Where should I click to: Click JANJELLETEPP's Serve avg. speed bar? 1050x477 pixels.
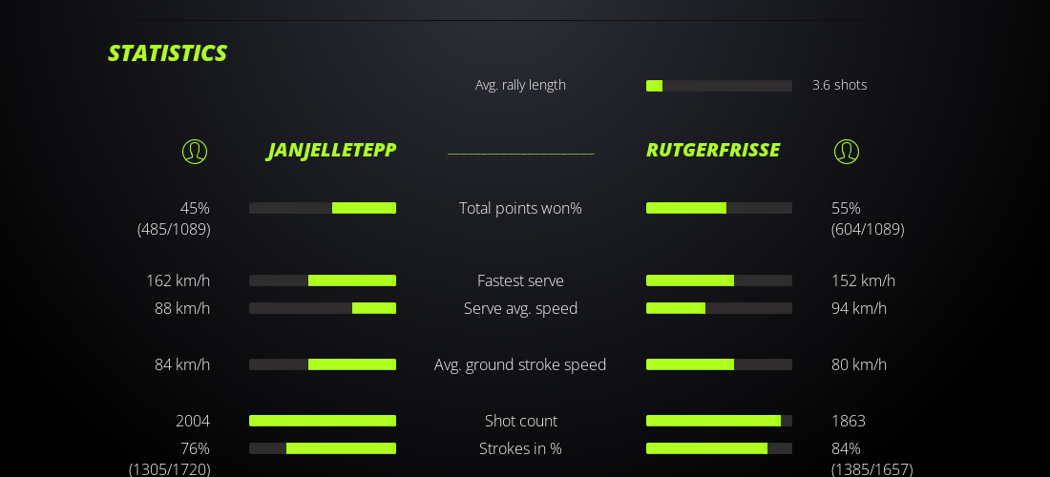[x=323, y=308]
